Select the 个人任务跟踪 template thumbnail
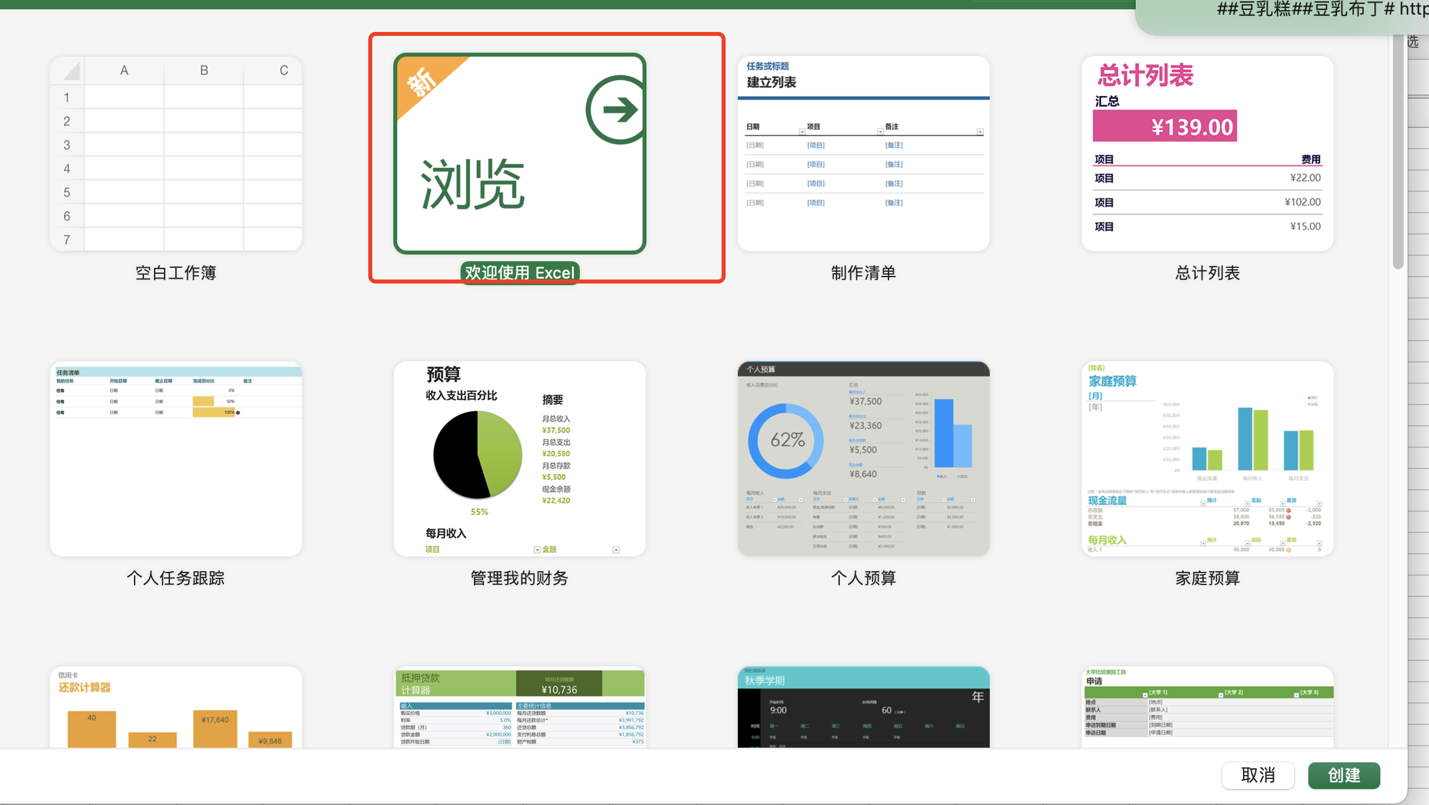Image resolution: width=1429 pixels, height=805 pixels. click(176, 458)
